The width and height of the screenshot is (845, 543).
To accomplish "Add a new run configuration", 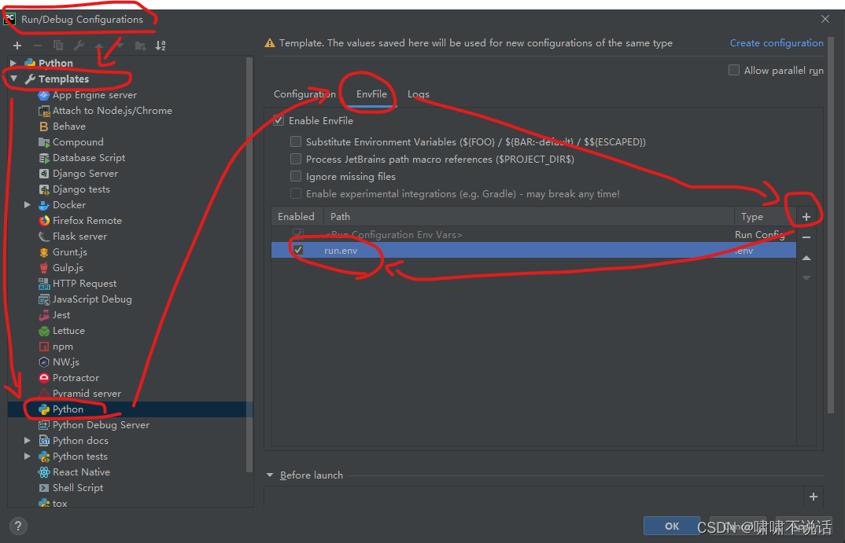I will [17, 45].
